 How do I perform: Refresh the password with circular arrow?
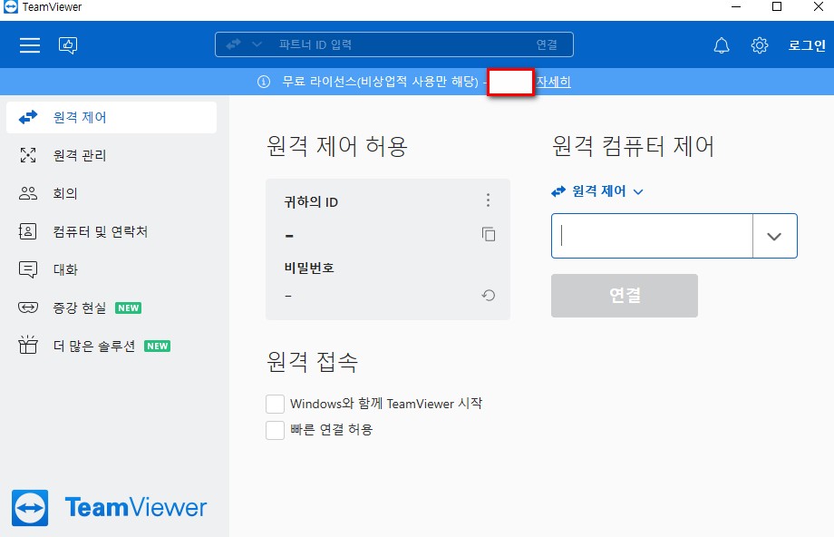tap(489, 296)
